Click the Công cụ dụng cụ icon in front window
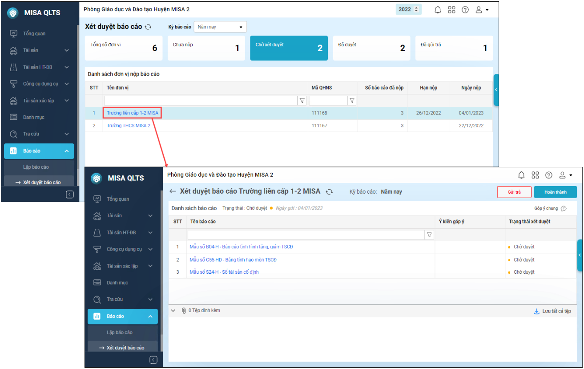 point(97,249)
